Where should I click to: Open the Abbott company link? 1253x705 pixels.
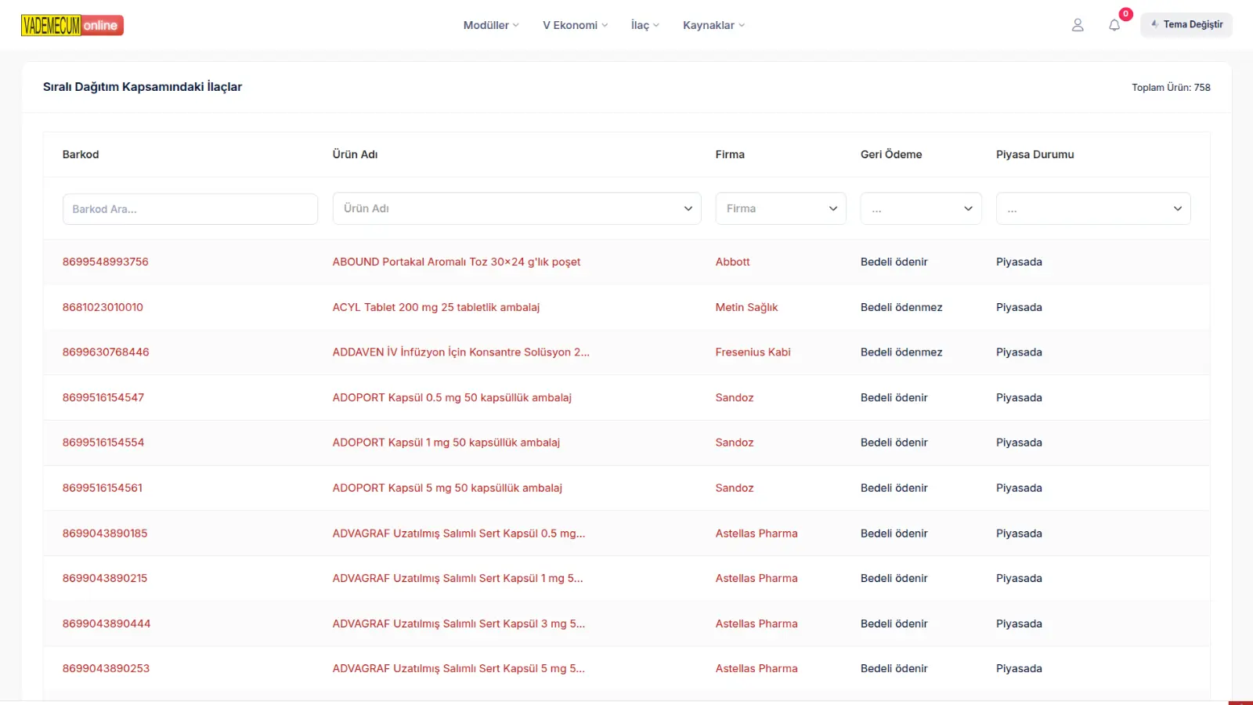(733, 262)
